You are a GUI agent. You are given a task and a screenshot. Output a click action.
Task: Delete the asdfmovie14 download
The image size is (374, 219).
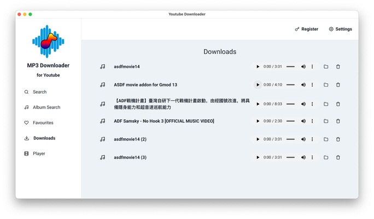(338, 67)
